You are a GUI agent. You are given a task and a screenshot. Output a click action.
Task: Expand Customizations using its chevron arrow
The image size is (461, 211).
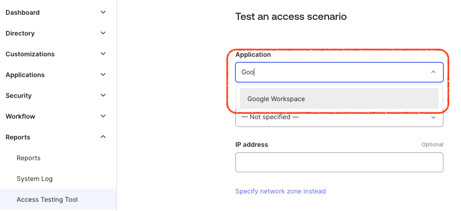tap(103, 54)
